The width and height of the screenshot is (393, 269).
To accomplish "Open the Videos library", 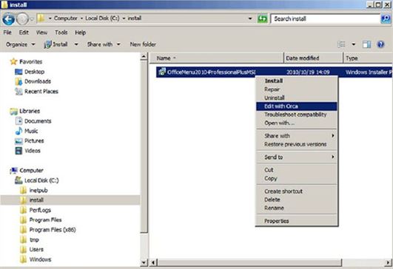I will coord(33,151).
